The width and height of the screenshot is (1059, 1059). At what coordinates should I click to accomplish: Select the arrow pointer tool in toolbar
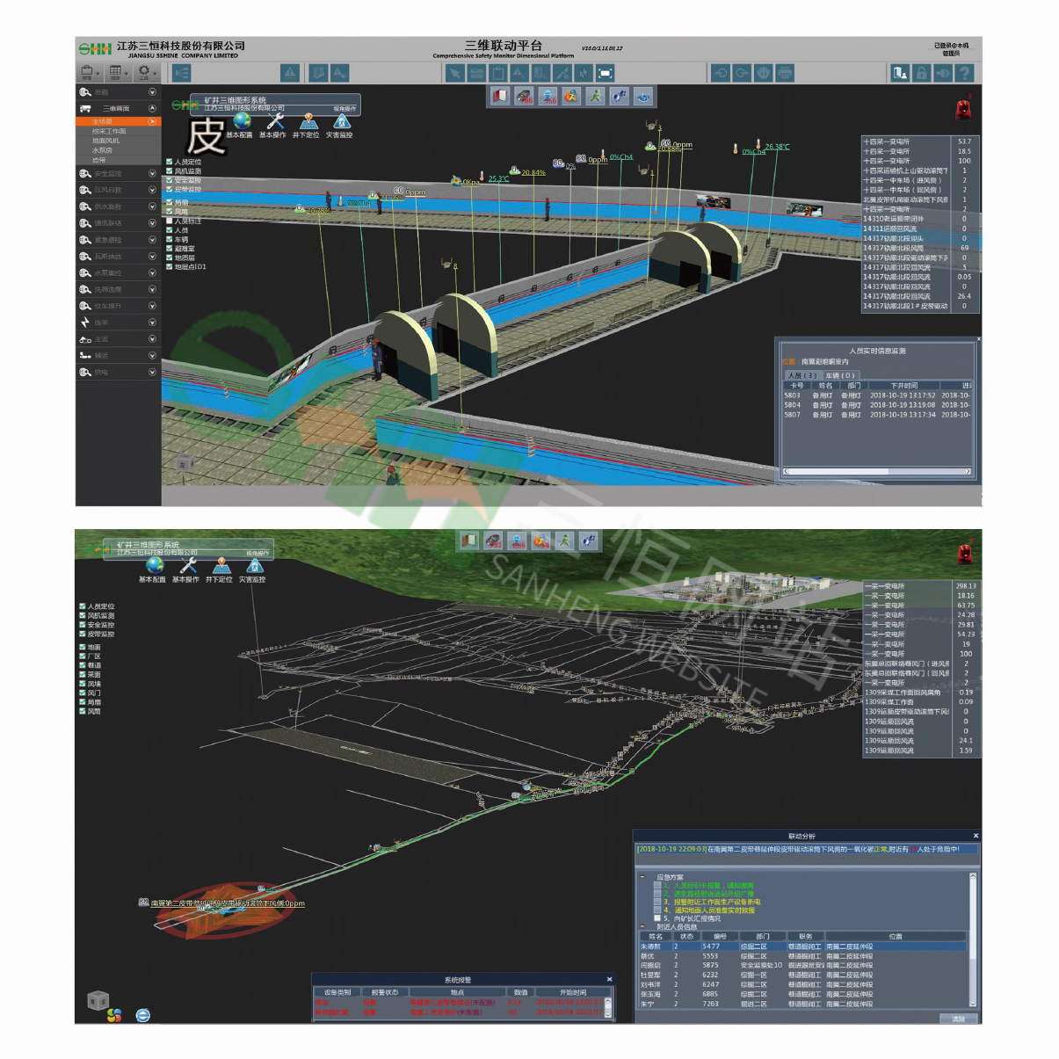pyautogui.click(x=454, y=73)
